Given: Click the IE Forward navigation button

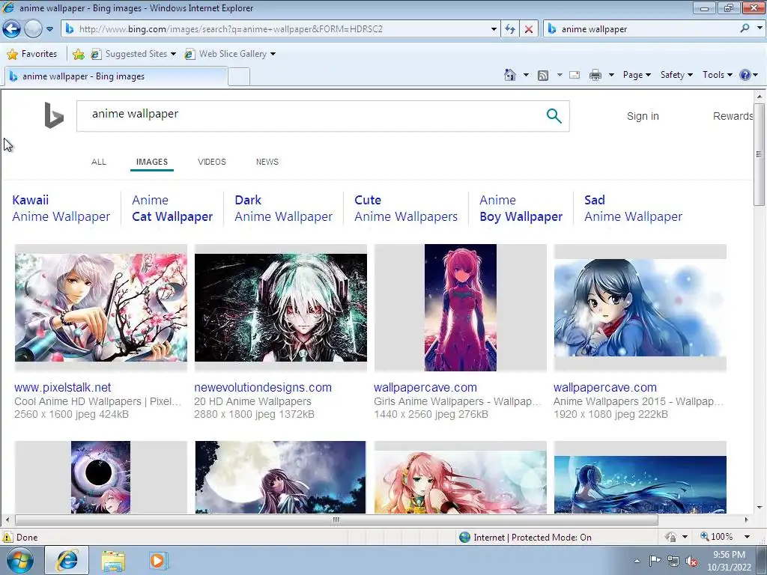Looking at the screenshot, I should click(33, 29).
